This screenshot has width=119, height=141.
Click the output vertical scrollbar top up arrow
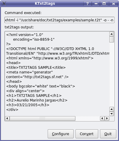[112, 34]
